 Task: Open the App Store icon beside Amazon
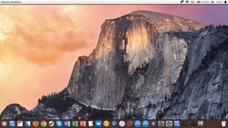click(146, 124)
